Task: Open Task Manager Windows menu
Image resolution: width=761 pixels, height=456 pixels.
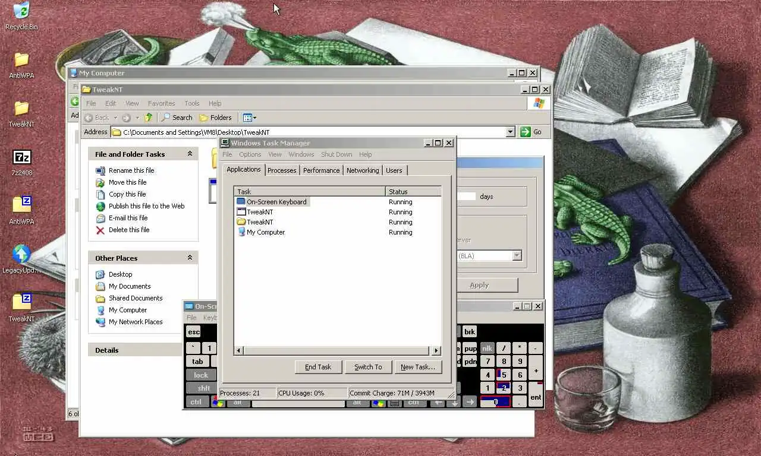Action: (x=301, y=154)
